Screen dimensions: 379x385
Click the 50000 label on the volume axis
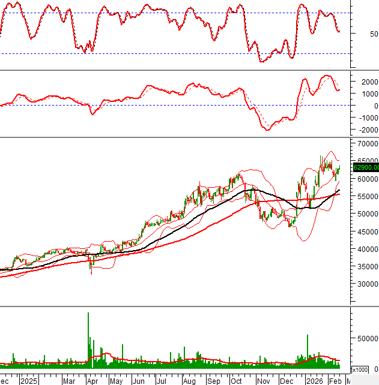tap(366, 338)
